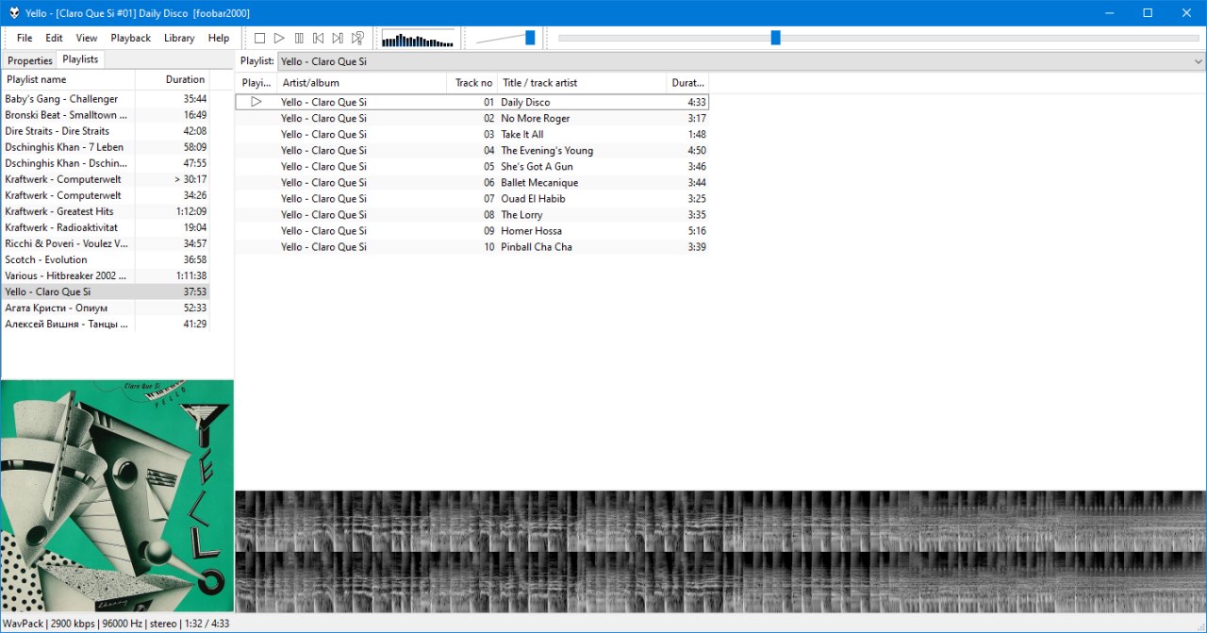Click the spectrum visualizer in toolbar
Screen dimensions: 1207x633
point(419,39)
